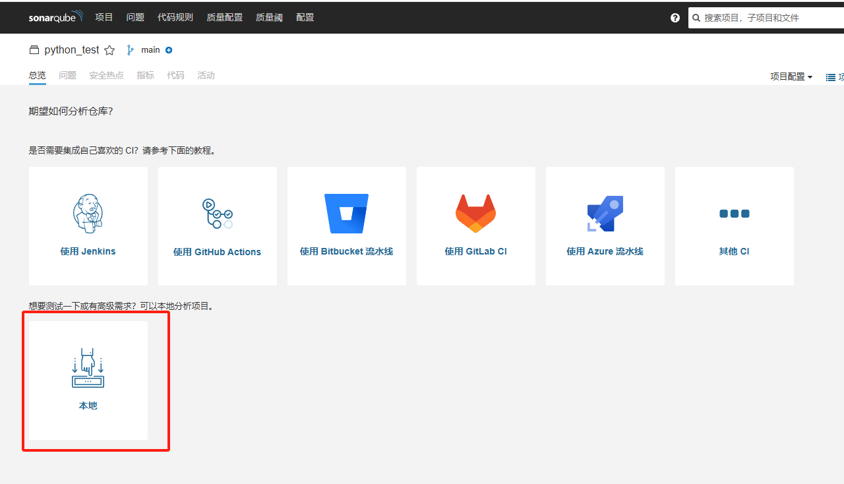Click the Azure Pipelines rocket logo

[x=605, y=214]
